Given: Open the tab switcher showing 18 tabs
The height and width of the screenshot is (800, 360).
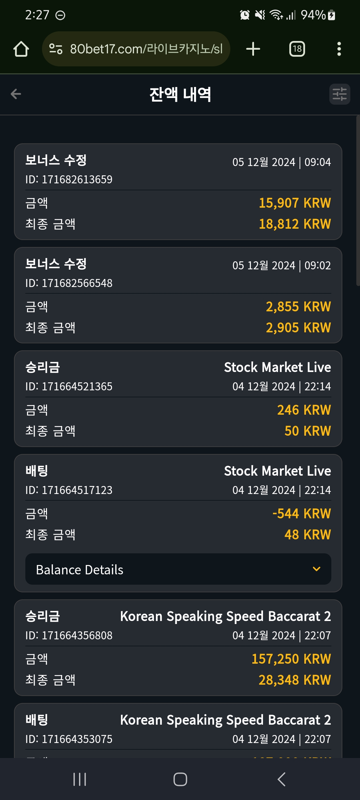Looking at the screenshot, I should (297, 49).
